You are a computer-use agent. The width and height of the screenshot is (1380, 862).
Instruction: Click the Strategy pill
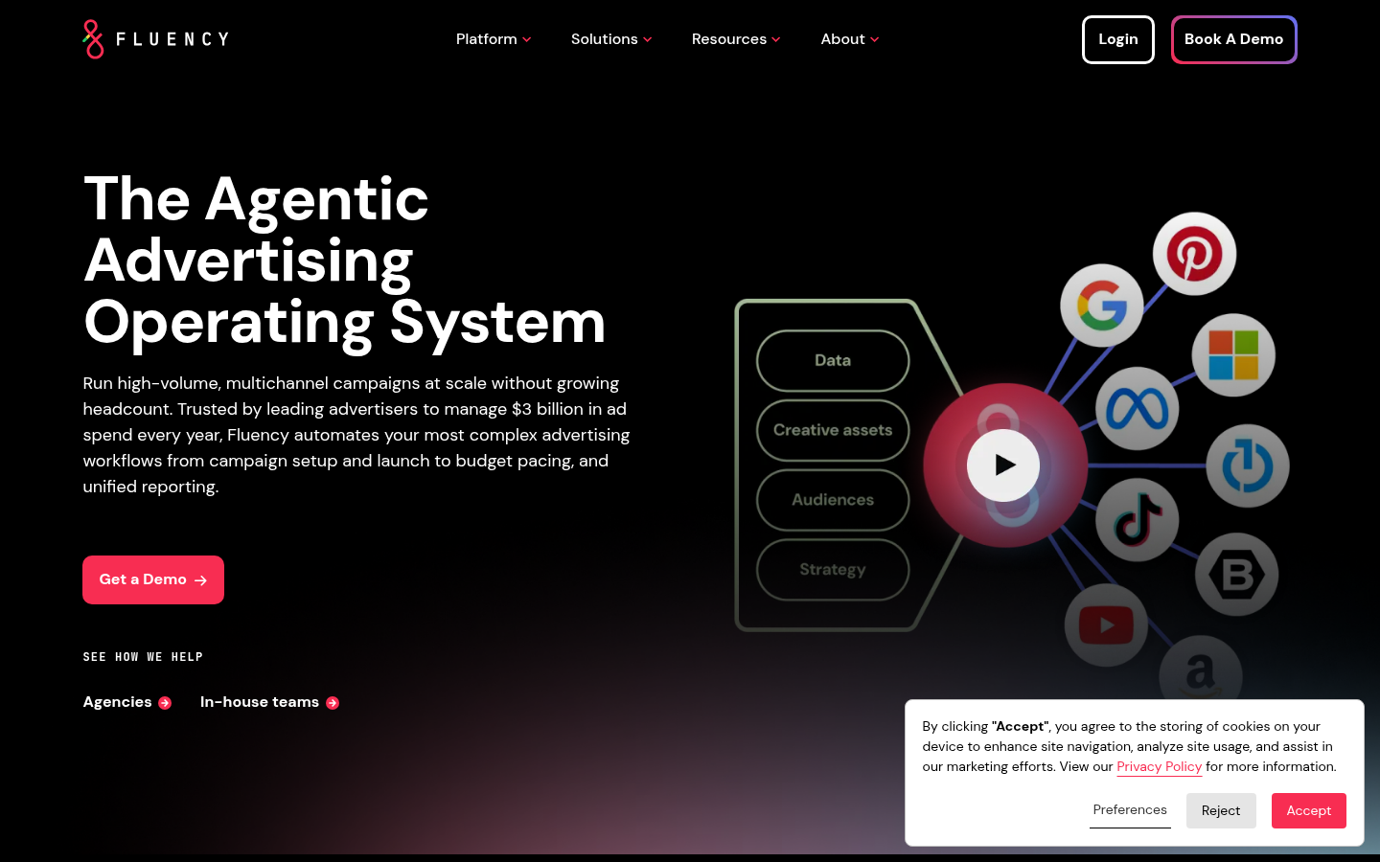(833, 570)
